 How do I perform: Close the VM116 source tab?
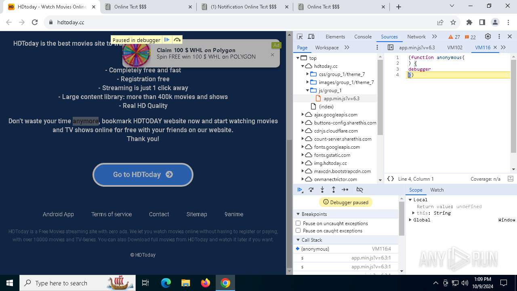point(495,47)
